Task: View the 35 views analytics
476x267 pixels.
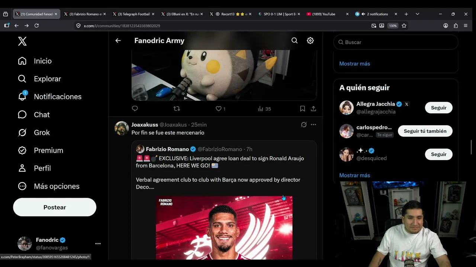Action: 264,109
